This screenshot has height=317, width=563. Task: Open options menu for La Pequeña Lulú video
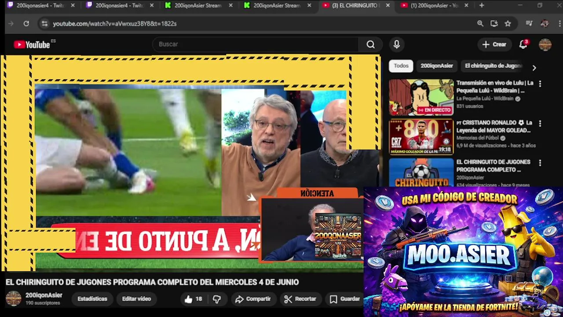coord(540,83)
